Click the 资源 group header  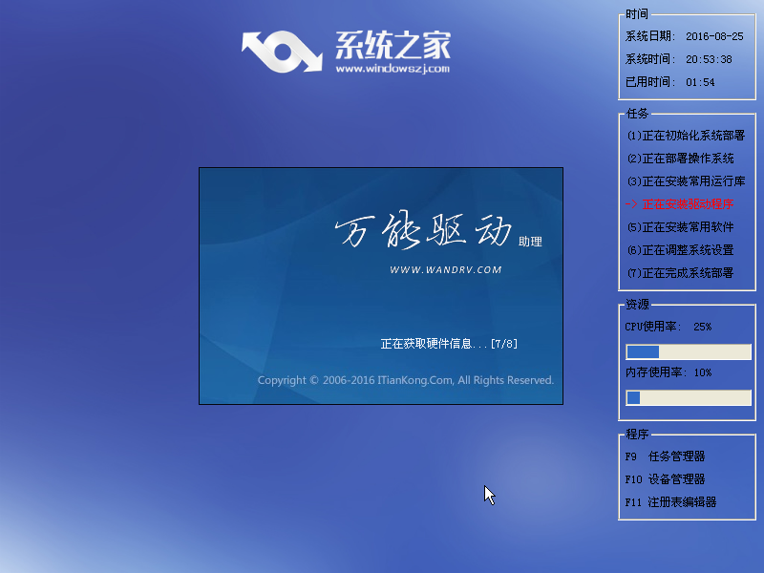637,305
